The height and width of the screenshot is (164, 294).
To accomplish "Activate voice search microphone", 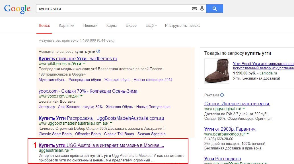I will 202,9.
